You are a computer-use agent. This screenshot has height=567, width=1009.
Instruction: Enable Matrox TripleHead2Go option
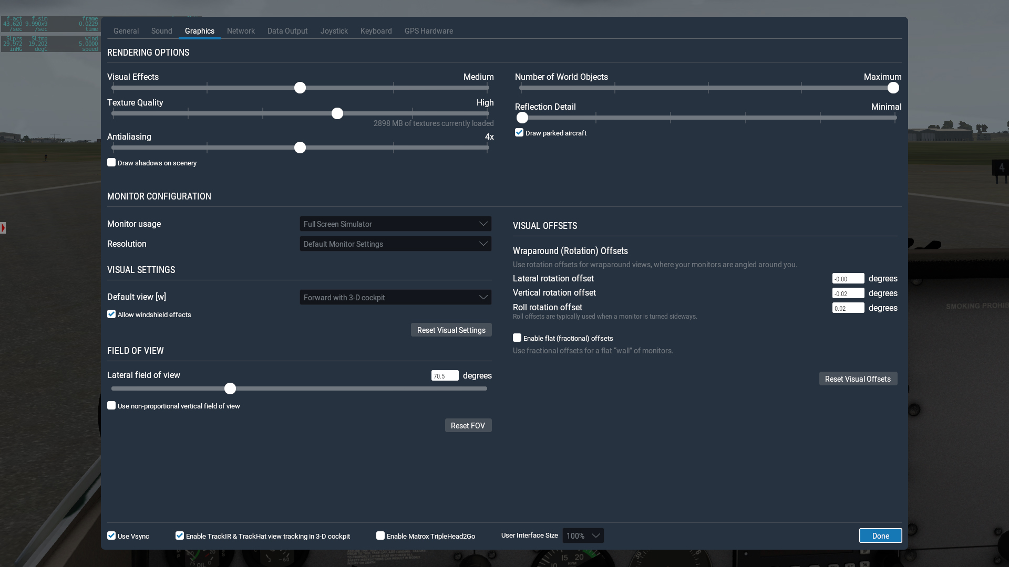[x=380, y=535]
